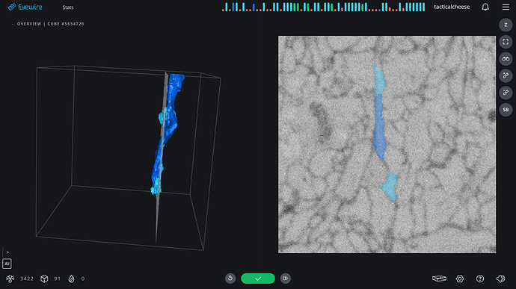Click the reset cube button
This screenshot has width=516, height=289.
tap(230, 279)
